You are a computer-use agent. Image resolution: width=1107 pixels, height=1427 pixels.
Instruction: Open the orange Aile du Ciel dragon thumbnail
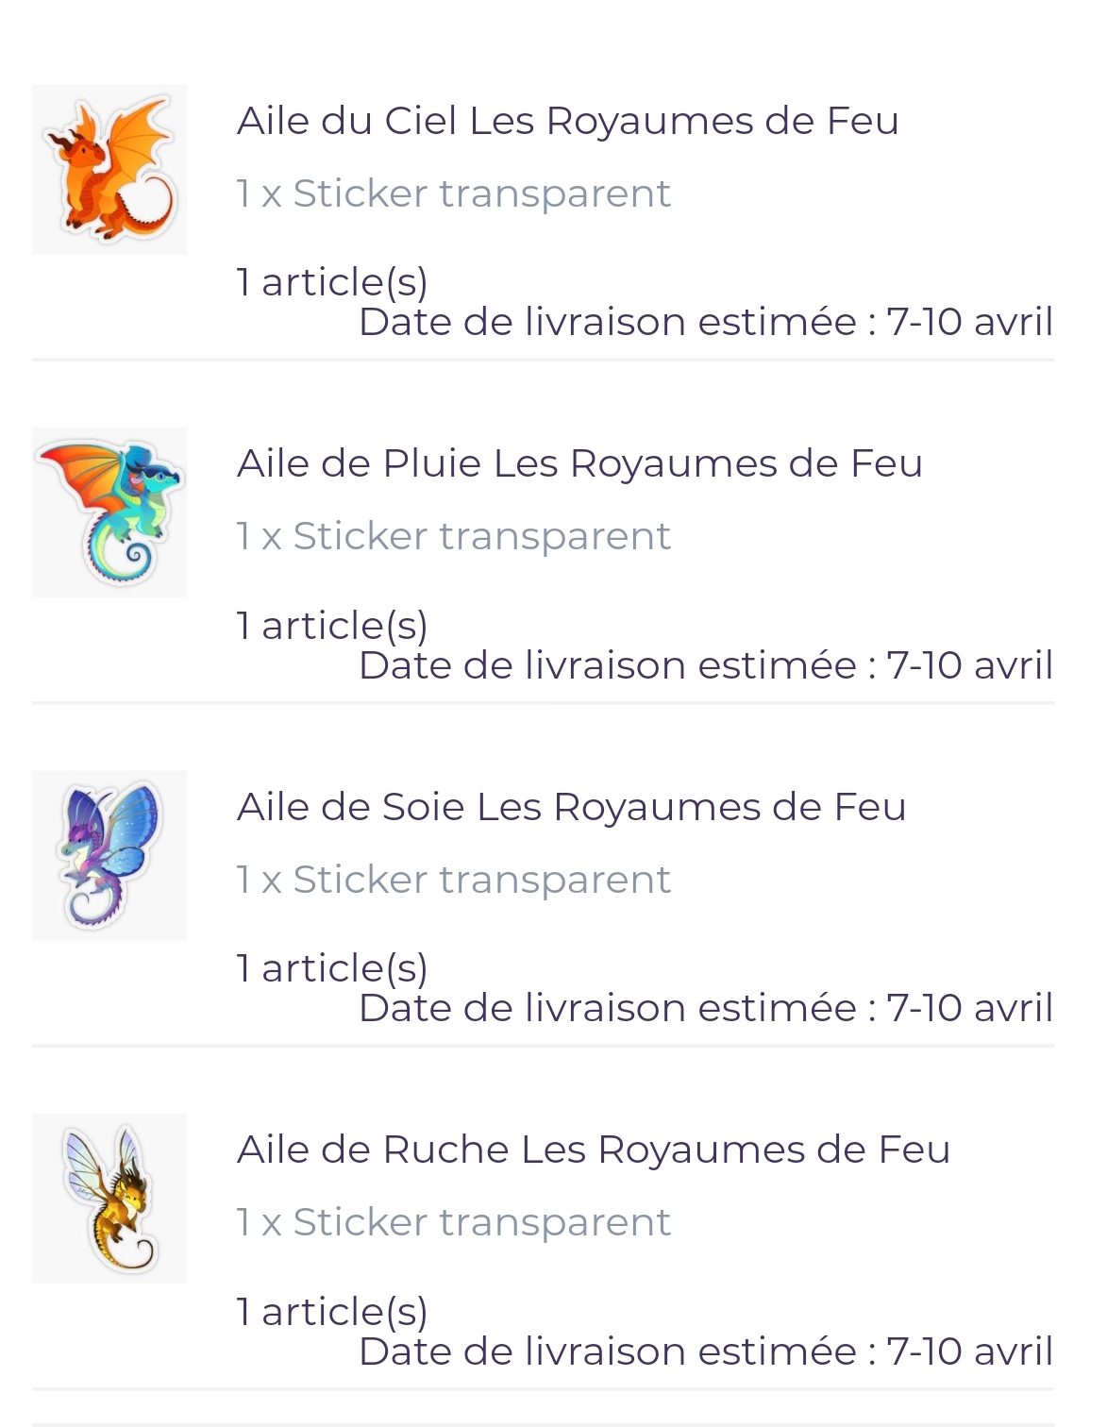coord(109,170)
